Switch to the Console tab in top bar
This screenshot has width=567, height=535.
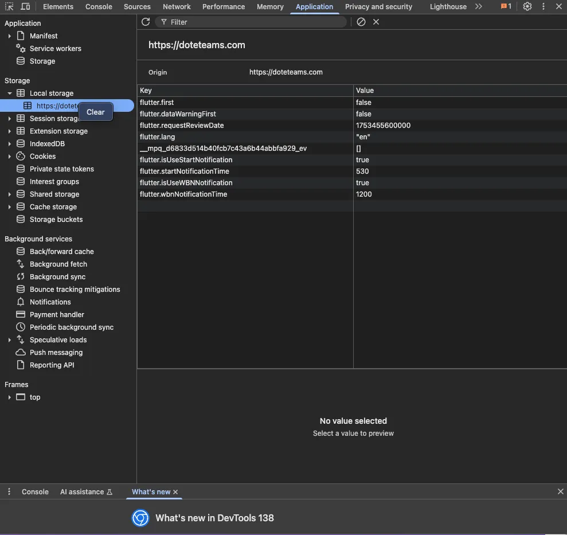tap(99, 6)
